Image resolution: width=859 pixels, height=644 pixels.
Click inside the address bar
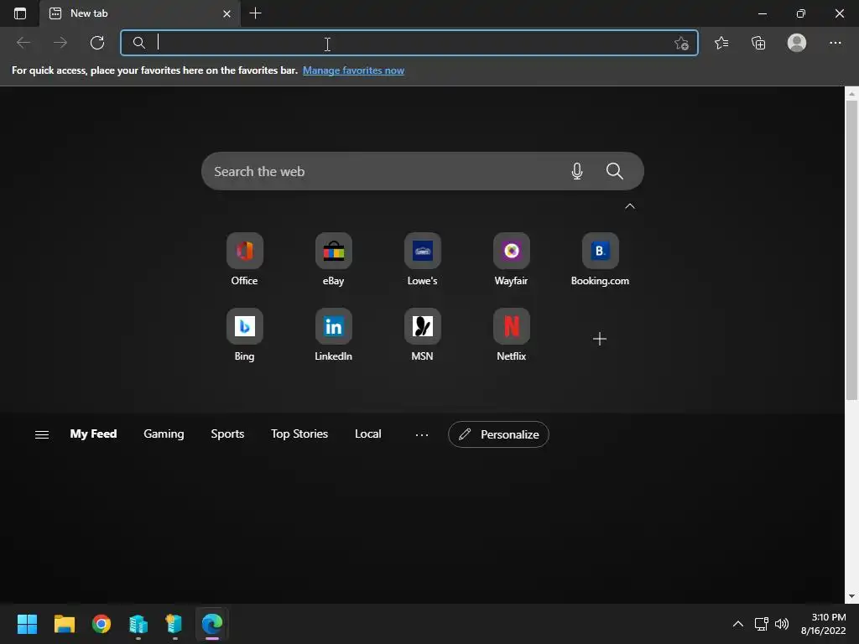click(409, 43)
